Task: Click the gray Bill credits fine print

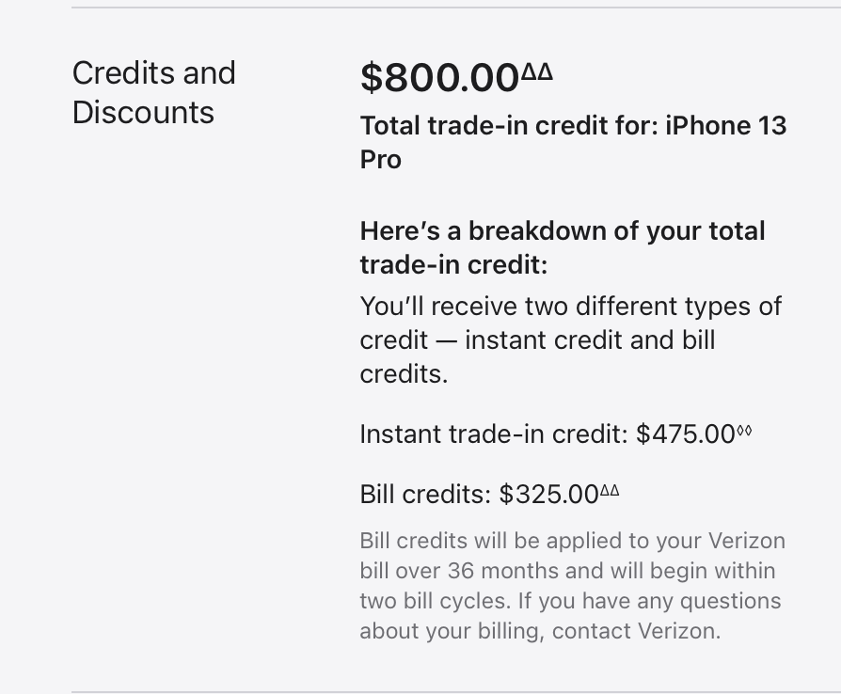Action: click(572, 586)
